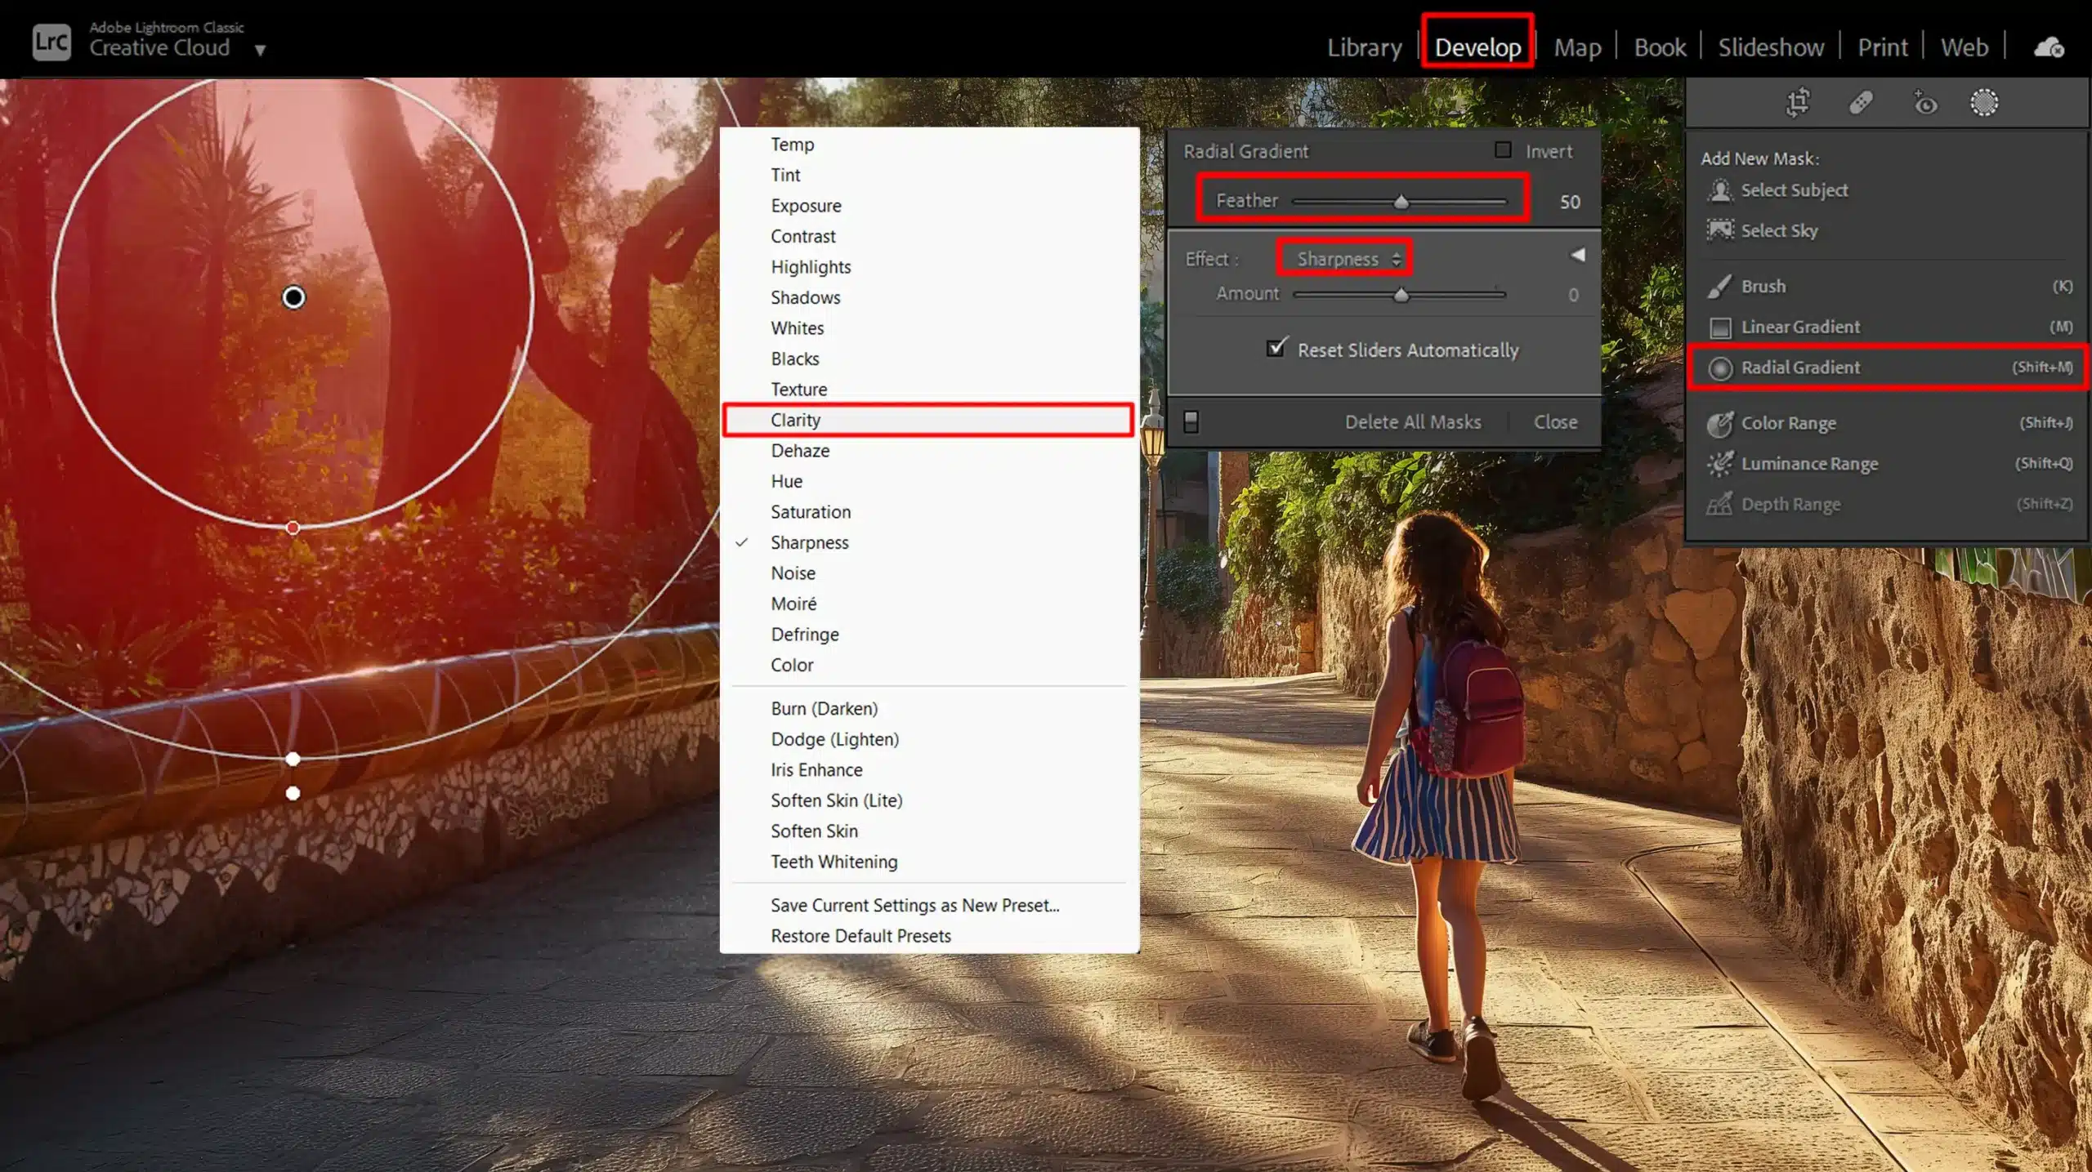Click Delete All Masks button

click(x=1413, y=422)
